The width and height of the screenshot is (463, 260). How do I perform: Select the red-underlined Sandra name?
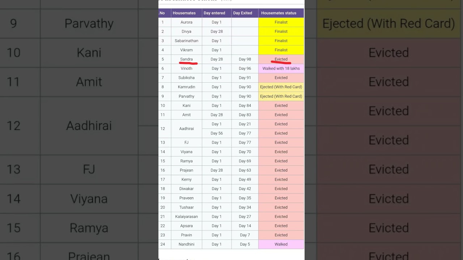(186, 59)
